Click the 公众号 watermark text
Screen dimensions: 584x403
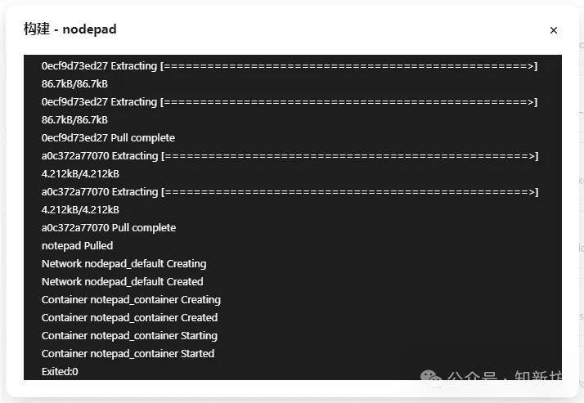[472, 376]
